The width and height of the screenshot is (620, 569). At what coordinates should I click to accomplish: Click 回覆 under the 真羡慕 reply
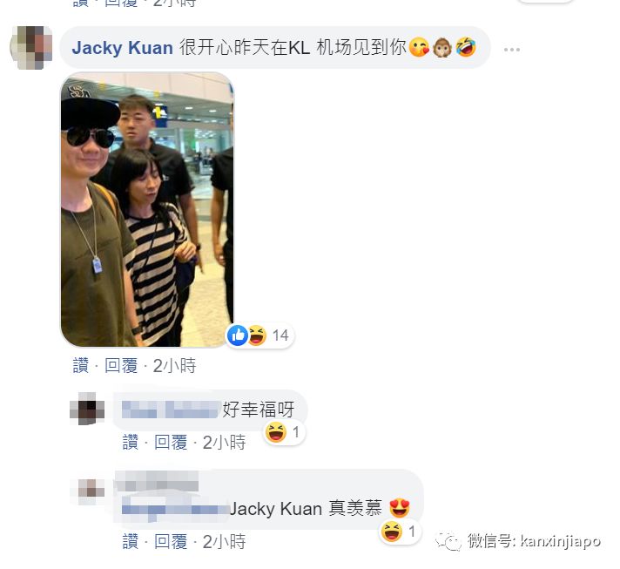pos(171,541)
